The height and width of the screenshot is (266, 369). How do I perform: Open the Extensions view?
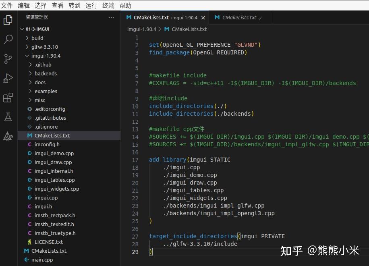[x=8, y=98]
